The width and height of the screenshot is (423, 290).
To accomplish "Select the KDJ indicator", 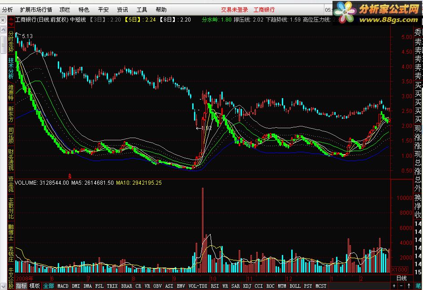I will click(x=247, y=286).
